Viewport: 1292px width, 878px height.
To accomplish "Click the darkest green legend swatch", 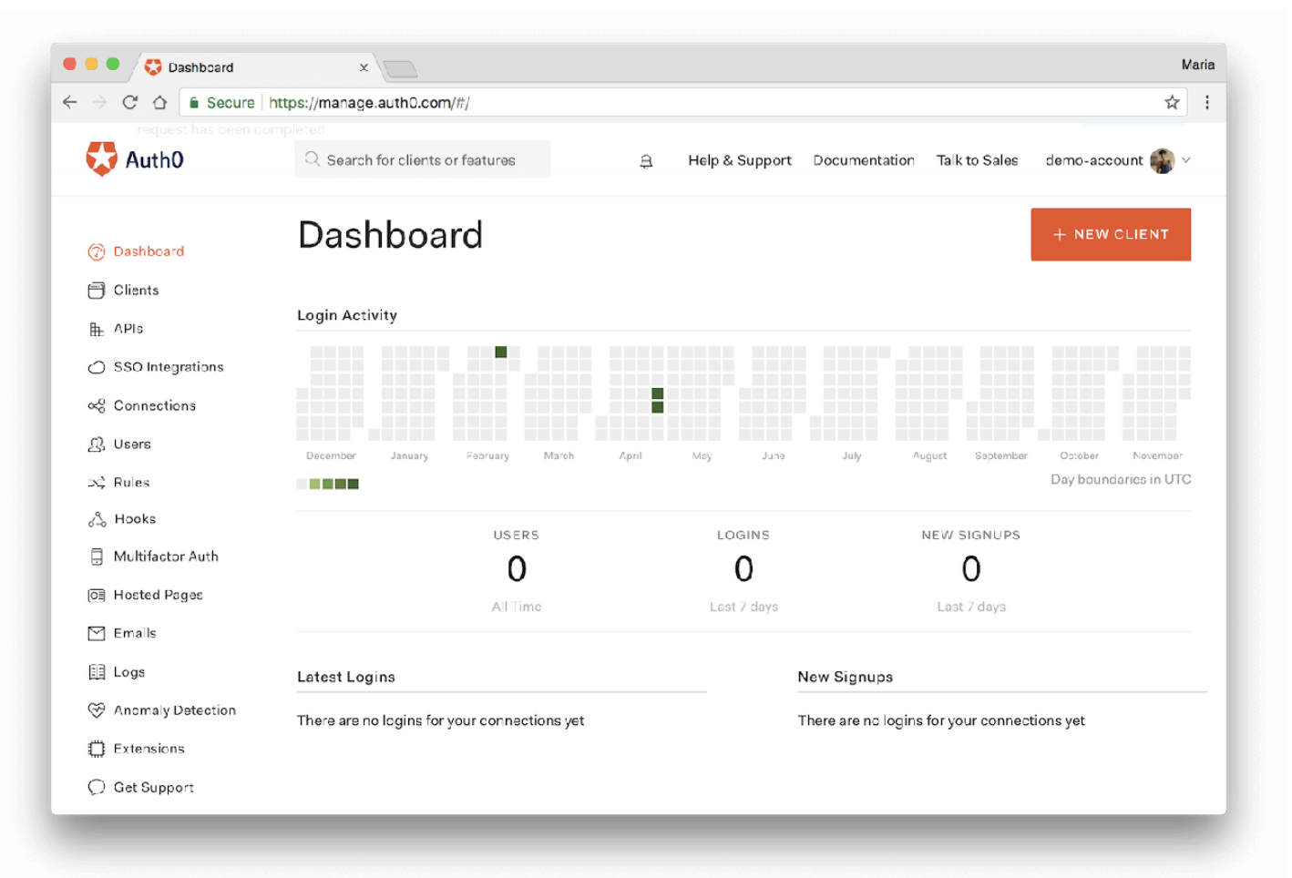I will click(354, 484).
